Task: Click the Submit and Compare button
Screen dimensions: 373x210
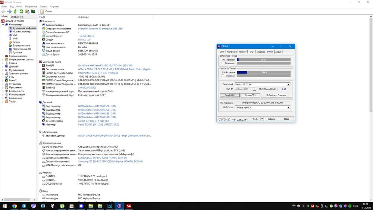Action: 276,95
